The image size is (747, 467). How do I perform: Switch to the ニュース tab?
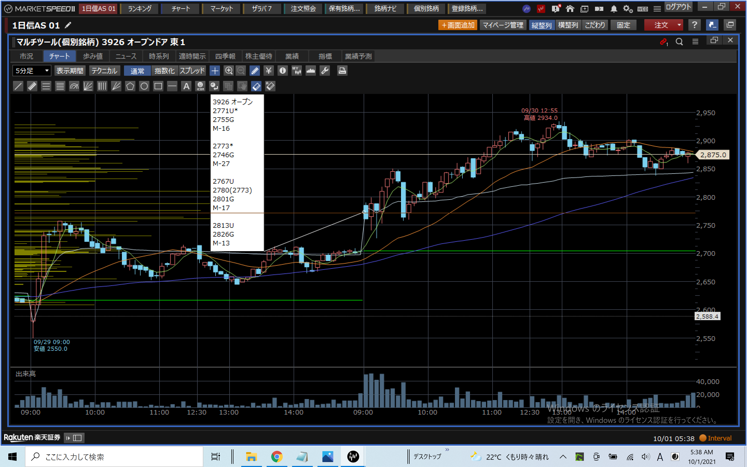coord(126,56)
